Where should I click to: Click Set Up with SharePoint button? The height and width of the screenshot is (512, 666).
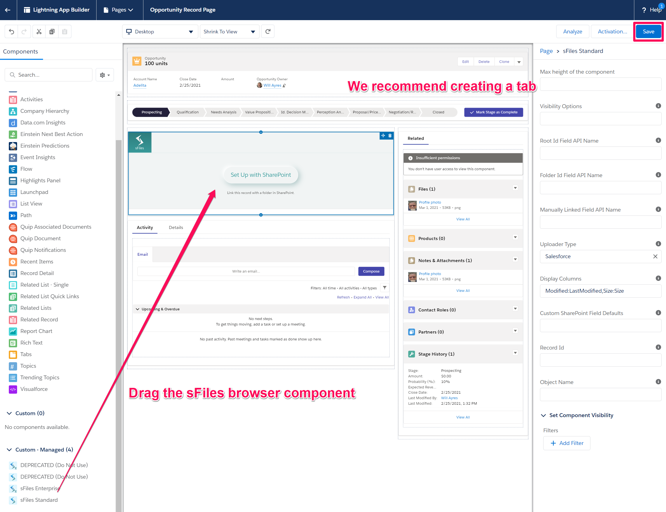click(x=261, y=175)
